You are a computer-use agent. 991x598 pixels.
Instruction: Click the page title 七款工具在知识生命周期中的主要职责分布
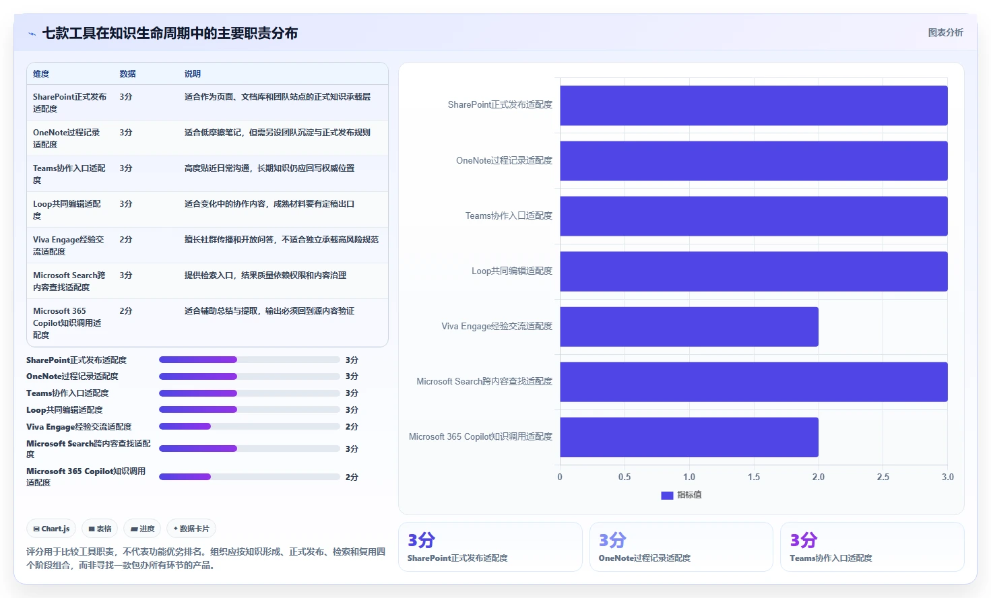pos(170,33)
